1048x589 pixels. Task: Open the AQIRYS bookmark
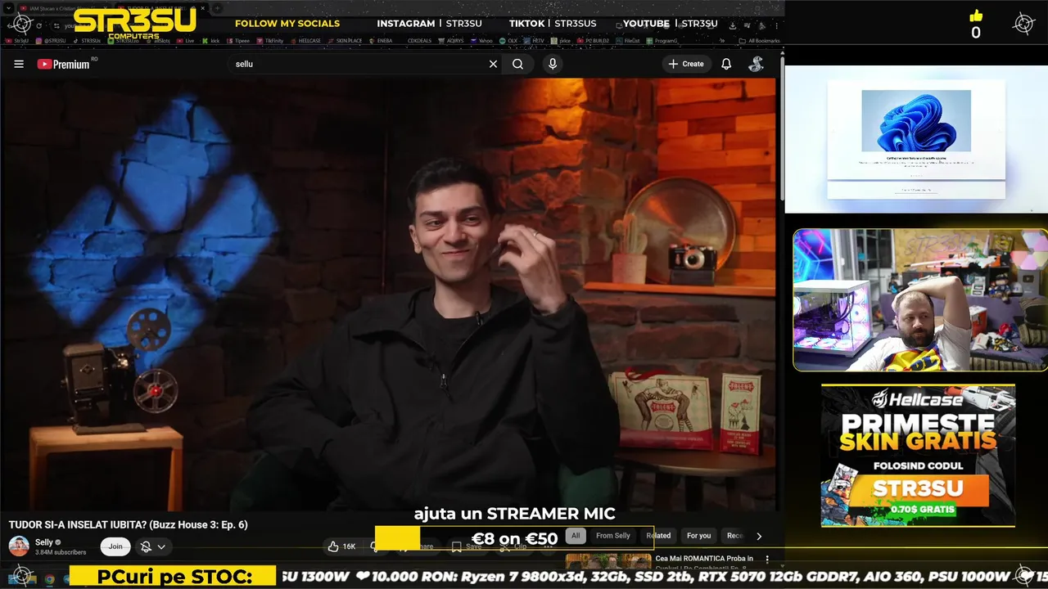pyautogui.click(x=450, y=40)
